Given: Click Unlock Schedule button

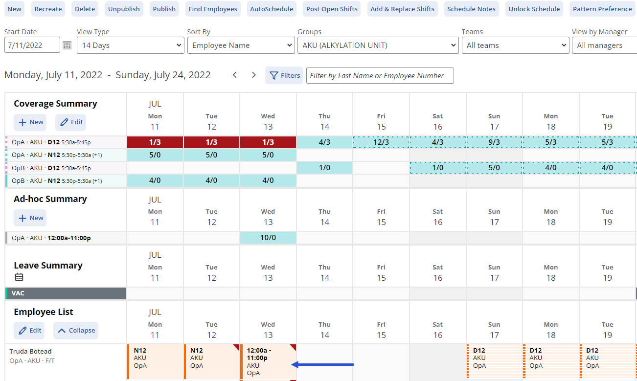Looking at the screenshot, I should 534,9.
